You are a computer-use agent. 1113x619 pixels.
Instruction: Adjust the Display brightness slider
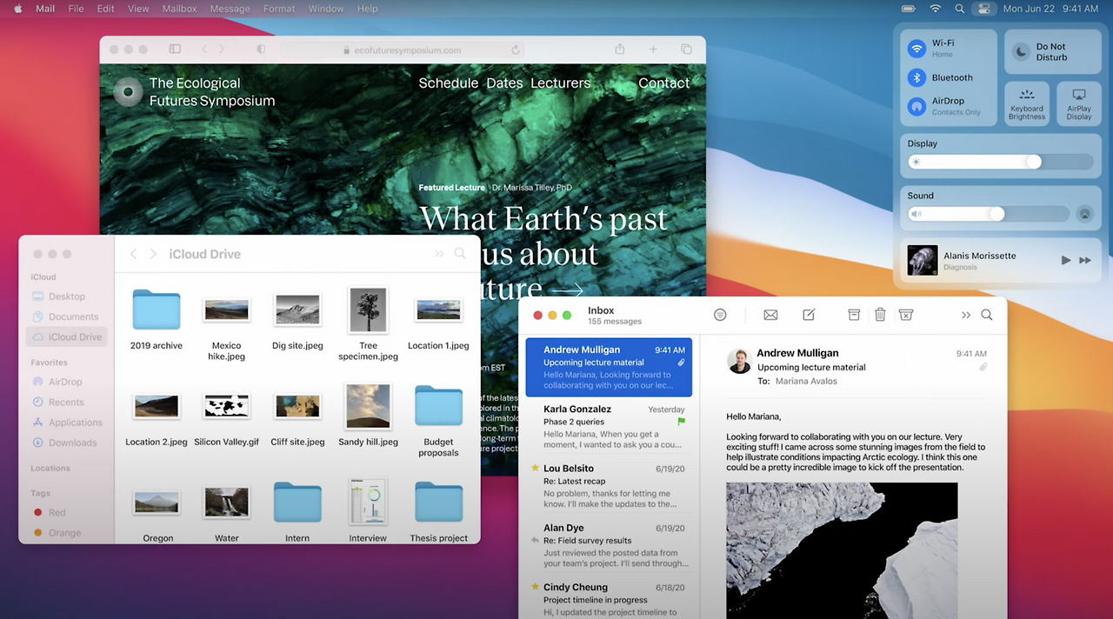coord(1000,162)
